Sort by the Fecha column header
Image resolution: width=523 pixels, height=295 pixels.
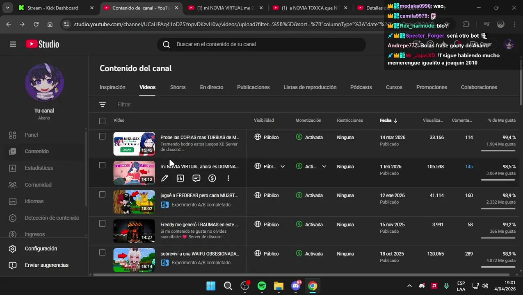point(388,120)
